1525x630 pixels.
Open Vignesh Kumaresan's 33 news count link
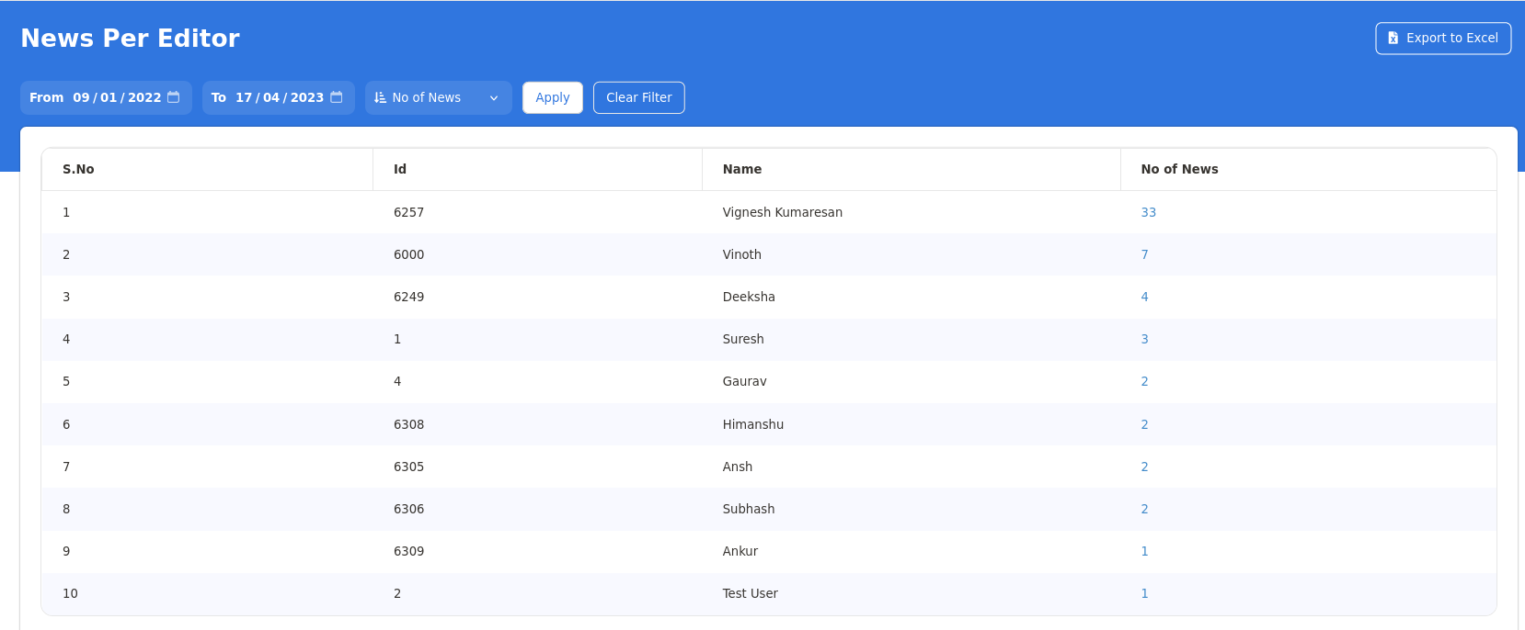click(1148, 212)
